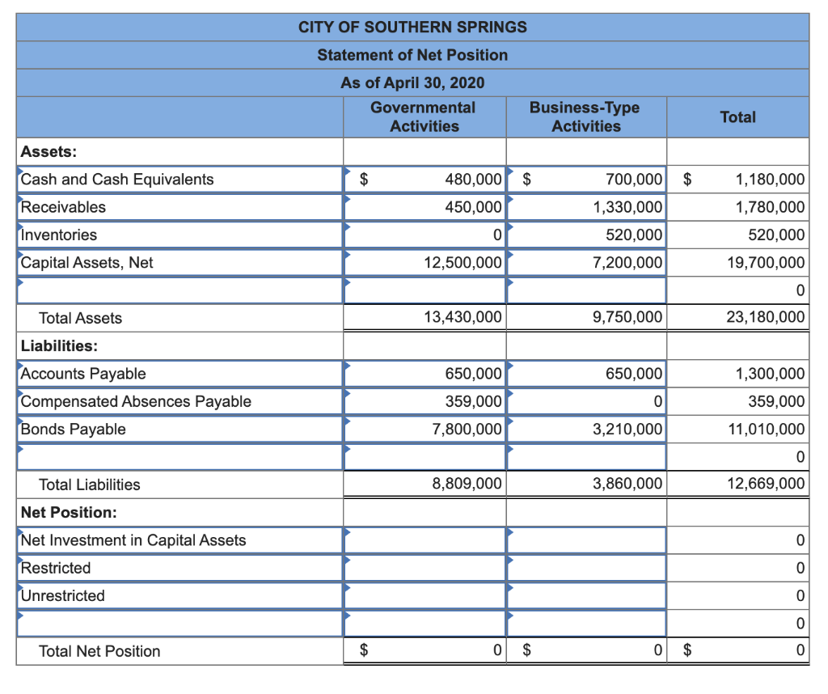The image size is (828, 694).
Task: Open the Restricted row label dropdown marker
Action: point(21,559)
